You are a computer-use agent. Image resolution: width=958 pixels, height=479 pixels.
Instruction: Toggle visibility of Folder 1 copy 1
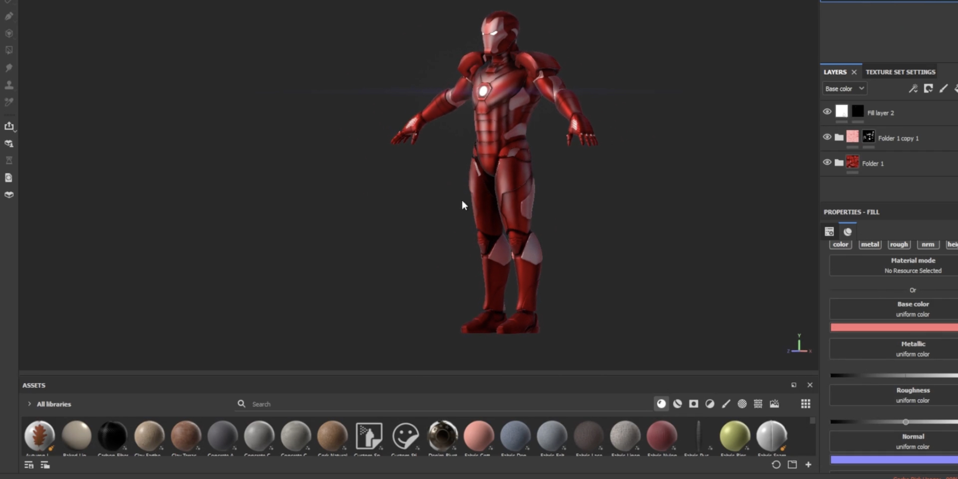coord(827,137)
